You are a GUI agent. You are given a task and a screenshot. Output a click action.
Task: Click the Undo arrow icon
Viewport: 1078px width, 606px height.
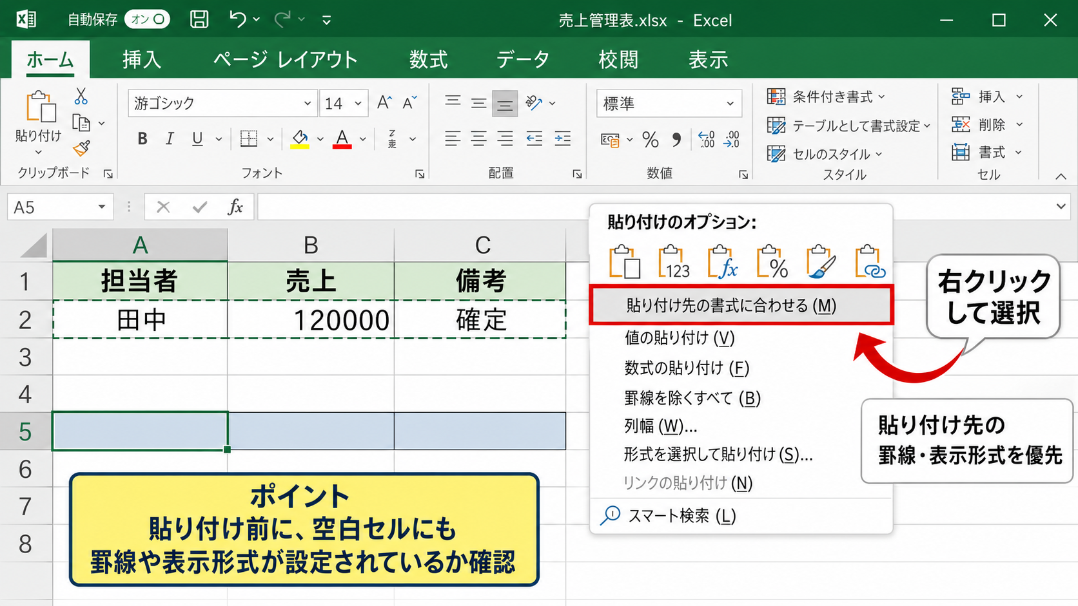click(237, 19)
